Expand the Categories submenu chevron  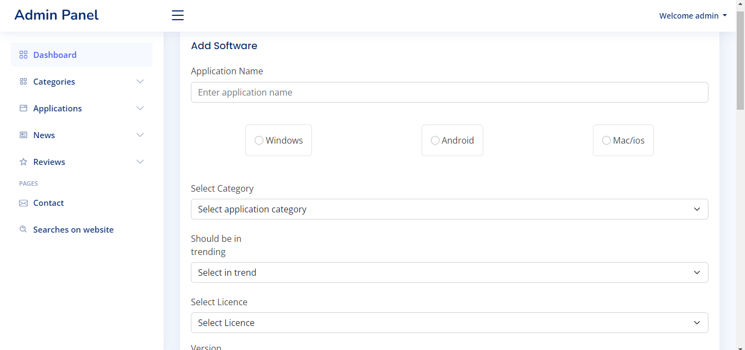coord(140,81)
